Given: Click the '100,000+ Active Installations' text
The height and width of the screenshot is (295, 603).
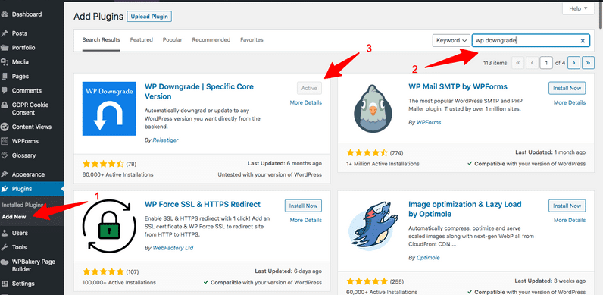Looking at the screenshot, I should click(x=119, y=282).
